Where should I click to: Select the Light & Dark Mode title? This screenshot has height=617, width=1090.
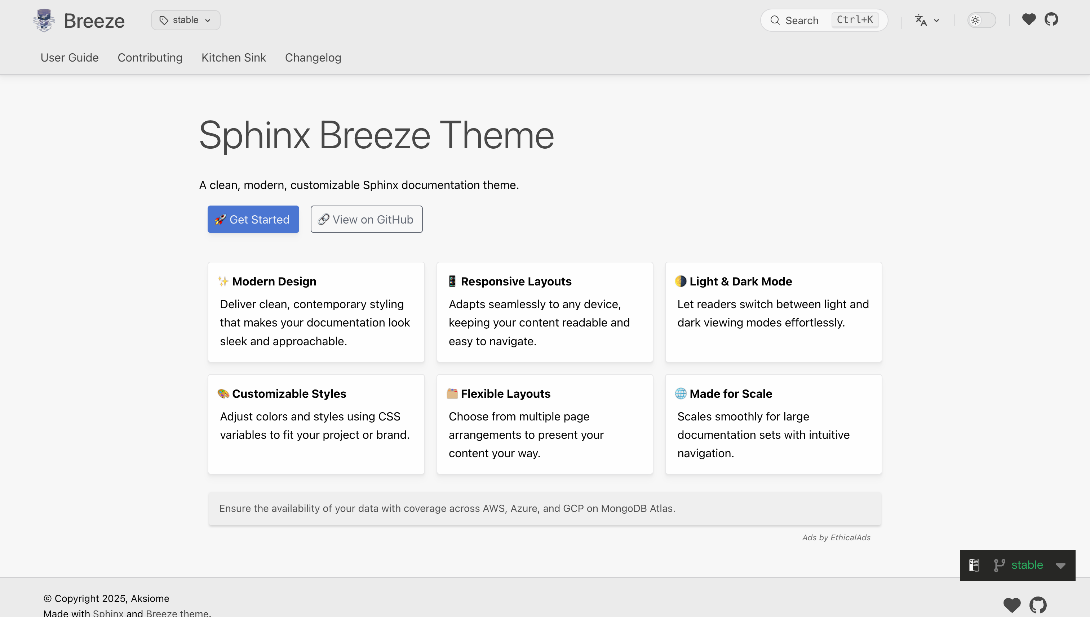(740, 282)
